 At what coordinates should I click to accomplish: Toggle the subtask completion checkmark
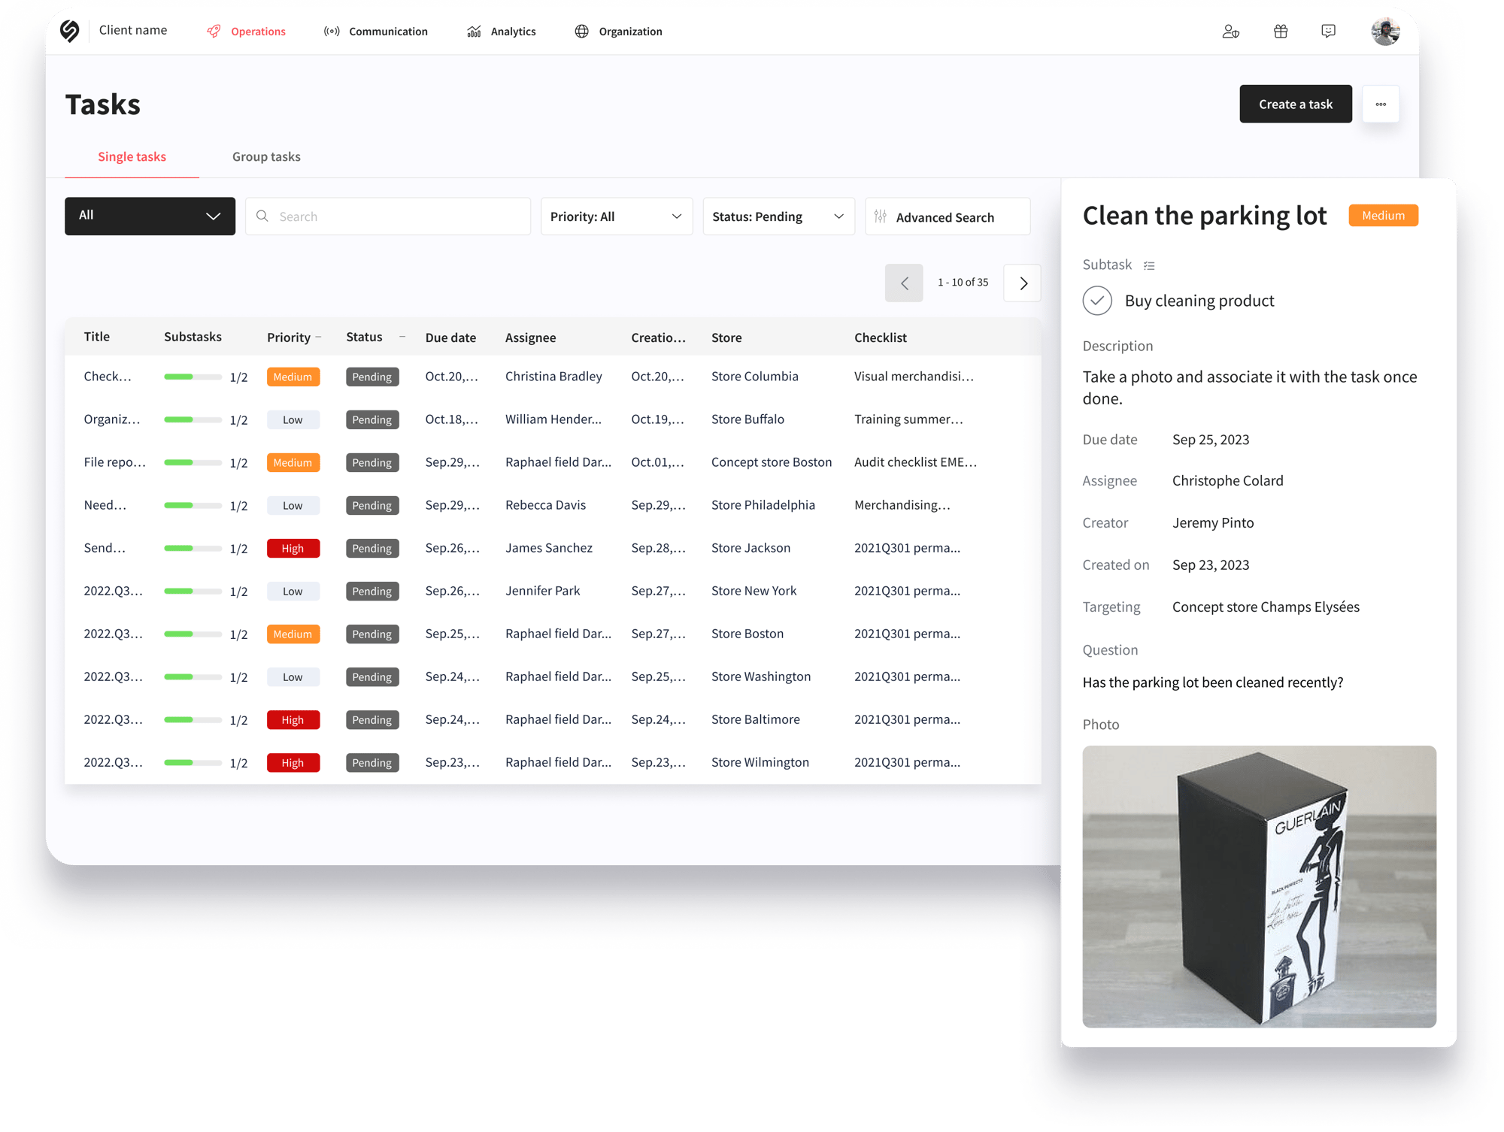click(x=1097, y=300)
